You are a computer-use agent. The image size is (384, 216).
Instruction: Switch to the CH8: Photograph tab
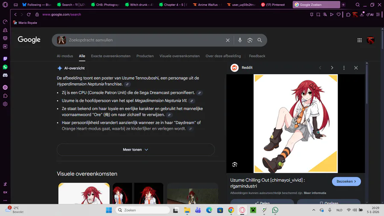pyautogui.click(x=105, y=5)
